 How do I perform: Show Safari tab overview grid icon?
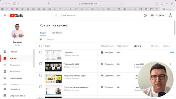[172, 4]
